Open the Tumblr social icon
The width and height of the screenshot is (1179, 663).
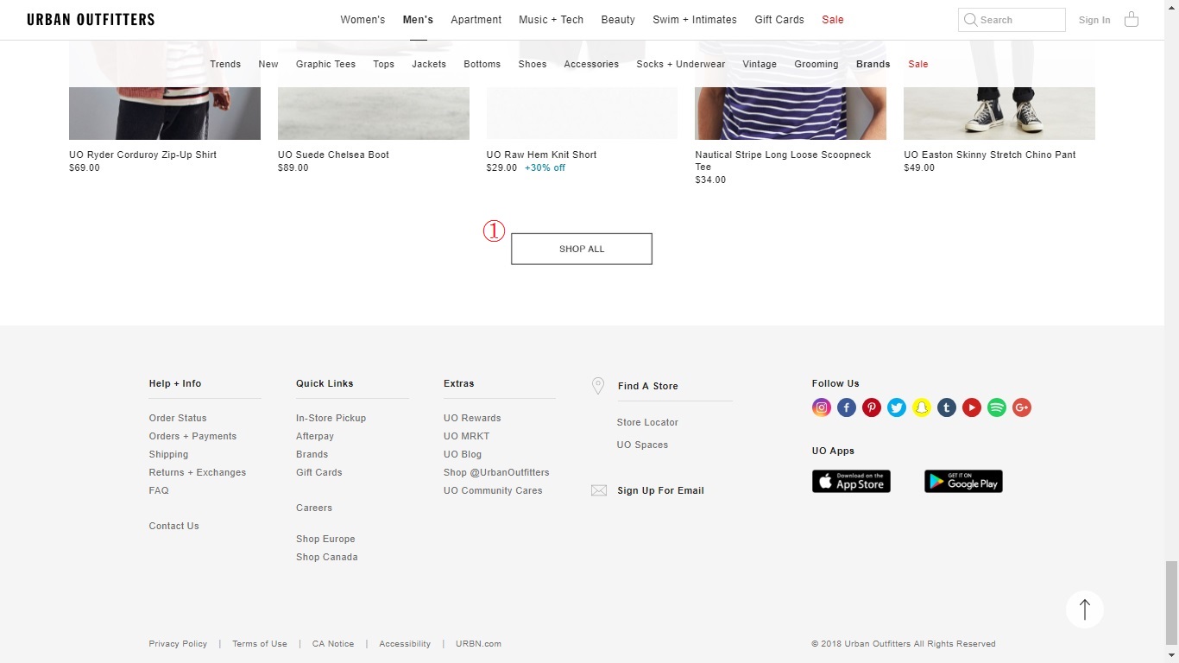point(947,407)
